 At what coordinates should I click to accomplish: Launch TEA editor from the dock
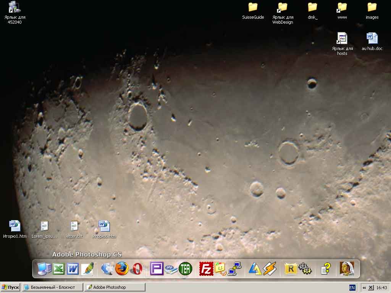pyautogui.click(x=185, y=269)
